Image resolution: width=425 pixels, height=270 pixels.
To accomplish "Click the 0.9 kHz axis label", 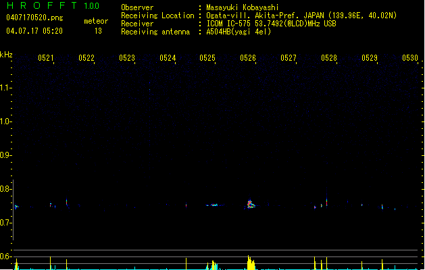I will tap(5, 155).
